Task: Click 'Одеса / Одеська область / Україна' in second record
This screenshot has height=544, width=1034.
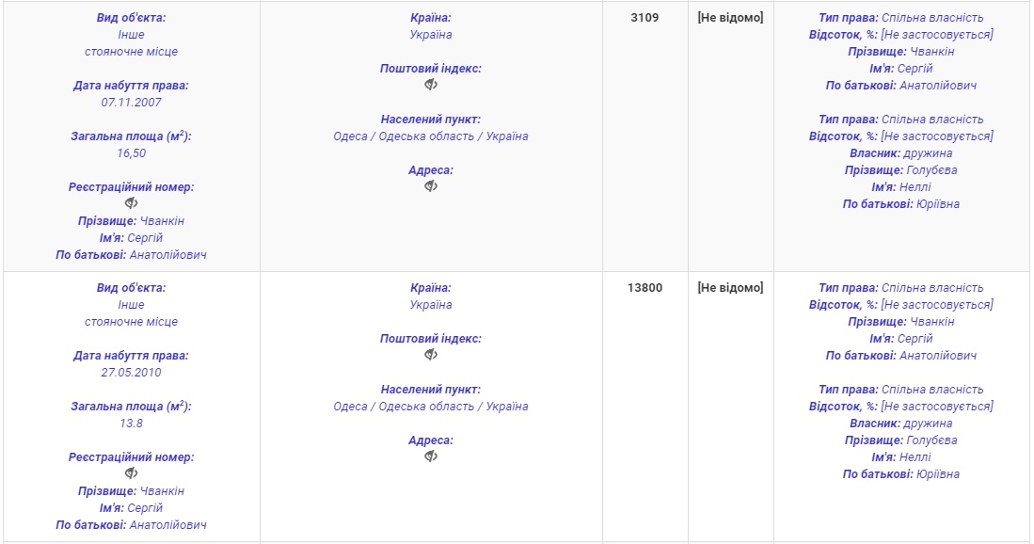Action: [431, 407]
